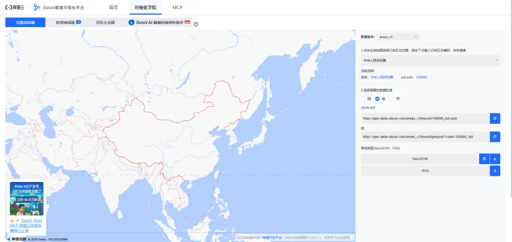The width and height of the screenshot is (512, 242).
Task: Select the 国 granularity radio button
Action: pyautogui.click(x=363, y=99)
